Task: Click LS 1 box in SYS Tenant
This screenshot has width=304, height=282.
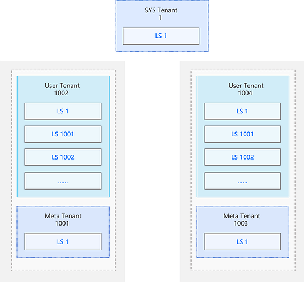Action: 161,36
